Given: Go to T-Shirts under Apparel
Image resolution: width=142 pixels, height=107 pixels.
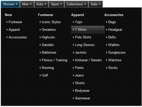Looking at the screenshot, I should (88, 29).
